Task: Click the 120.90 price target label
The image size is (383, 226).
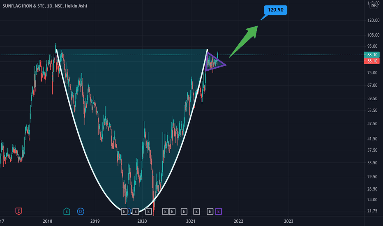Action: [275, 10]
